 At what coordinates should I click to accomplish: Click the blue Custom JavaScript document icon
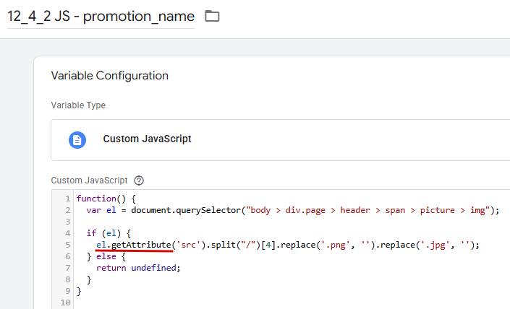click(x=77, y=139)
